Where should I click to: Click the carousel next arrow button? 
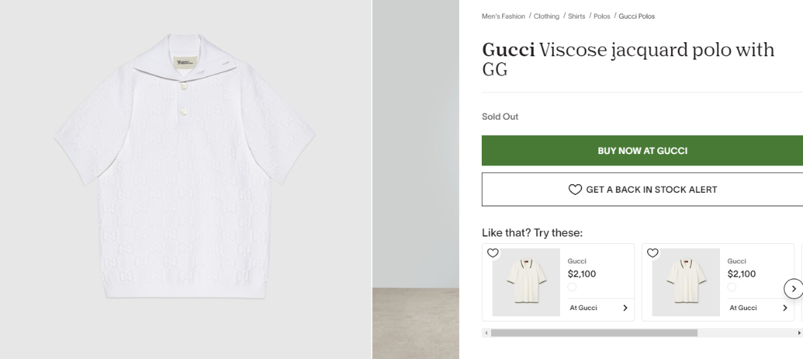(x=794, y=289)
